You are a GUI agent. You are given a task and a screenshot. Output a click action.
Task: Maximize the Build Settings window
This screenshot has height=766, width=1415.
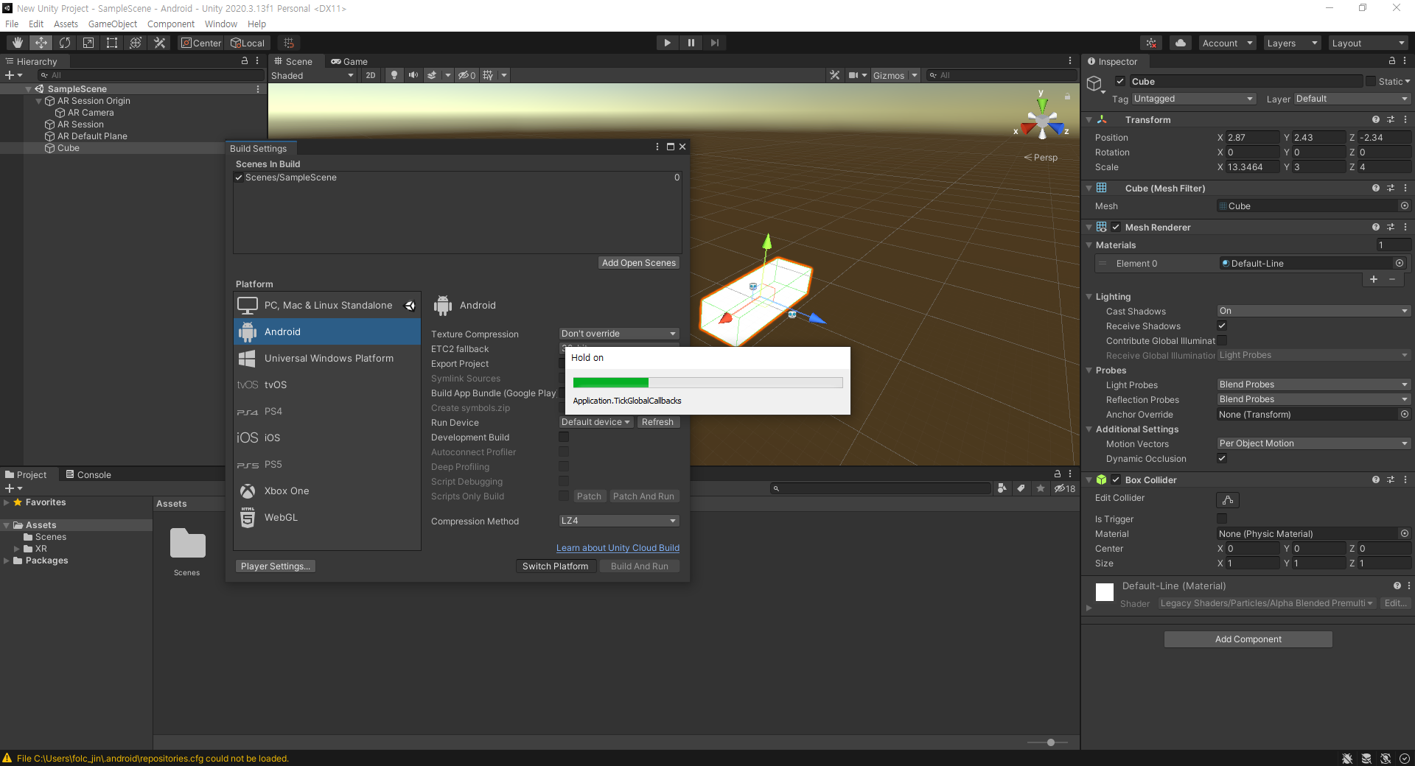[x=671, y=147]
